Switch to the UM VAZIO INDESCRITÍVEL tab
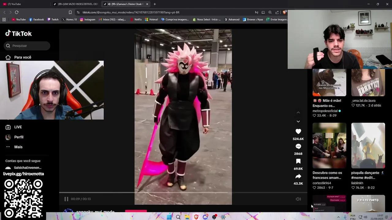The image size is (392, 220). click(76, 4)
